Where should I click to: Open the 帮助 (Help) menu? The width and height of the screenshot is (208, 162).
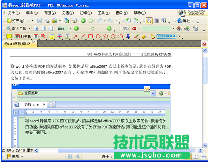click(139, 13)
